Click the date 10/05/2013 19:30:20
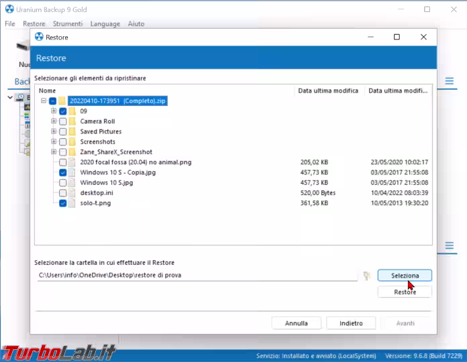This screenshot has width=467, height=362. tap(399, 203)
